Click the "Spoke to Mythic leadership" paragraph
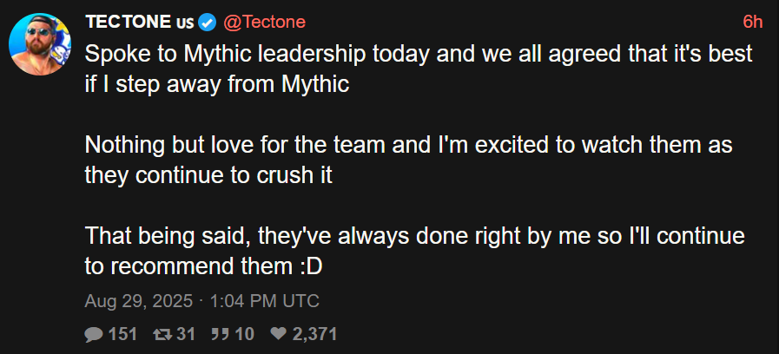Viewport: 779px width, 354px height. point(419,69)
